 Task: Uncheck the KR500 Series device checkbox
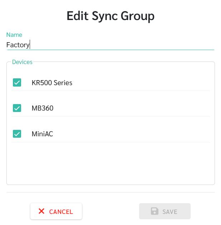(17, 83)
